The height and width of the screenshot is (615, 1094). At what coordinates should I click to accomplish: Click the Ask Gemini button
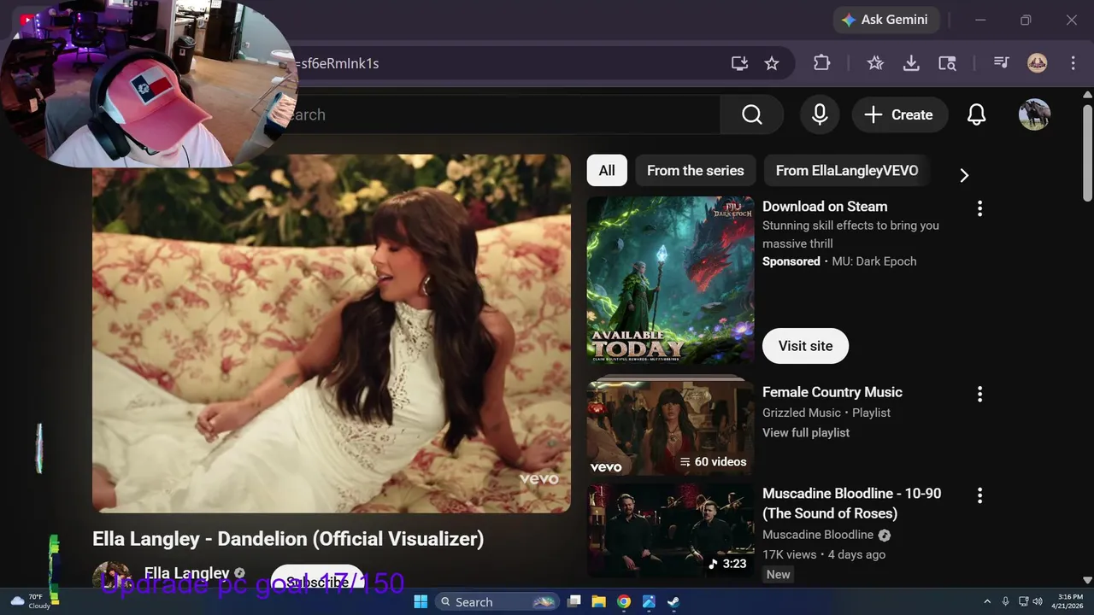[x=885, y=20]
